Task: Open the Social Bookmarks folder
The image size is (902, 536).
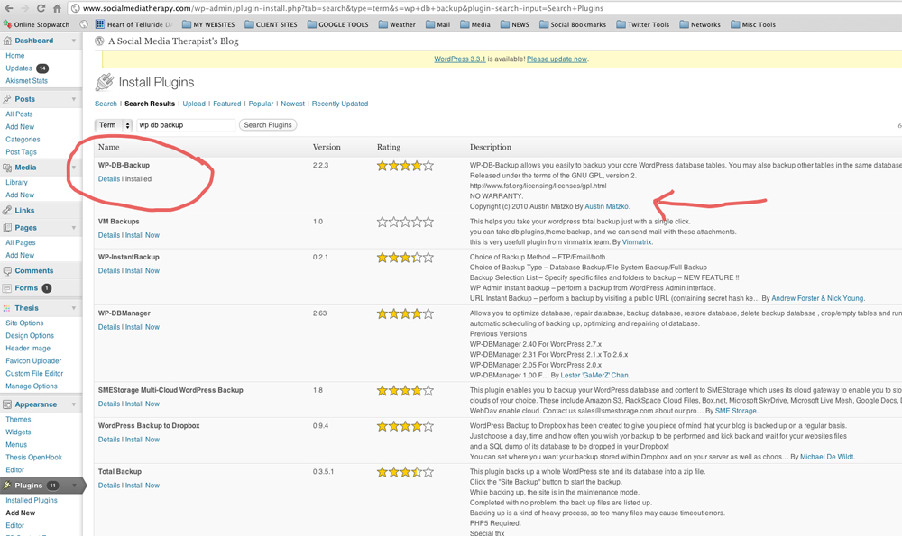Action: (x=573, y=24)
